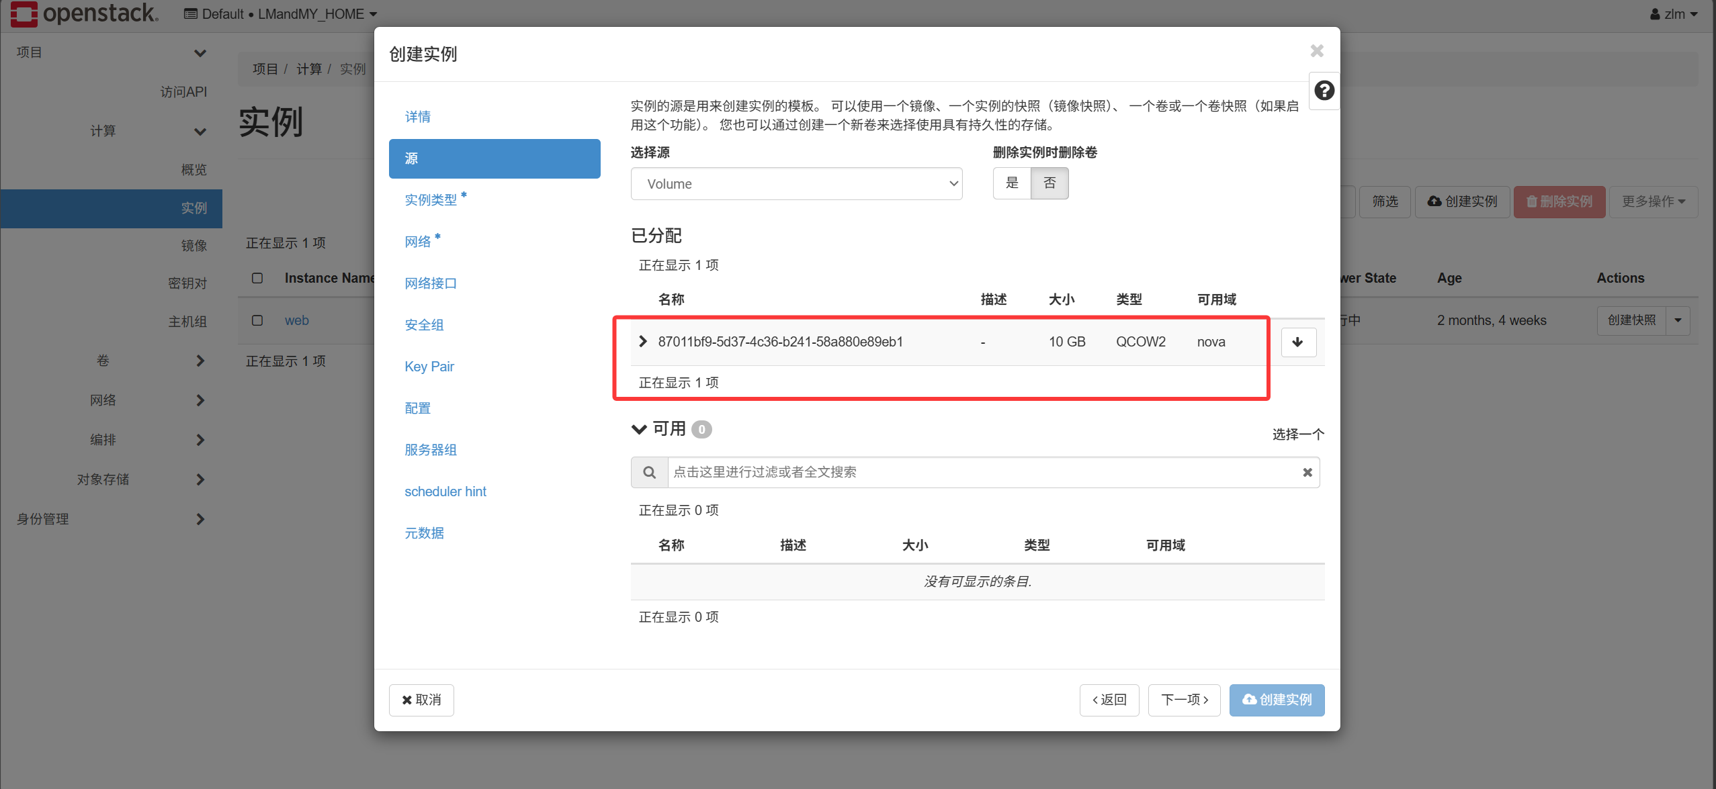Click the dialog's blue Create Instance button
Screen dimensions: 1716x789
pos(1277,700)
